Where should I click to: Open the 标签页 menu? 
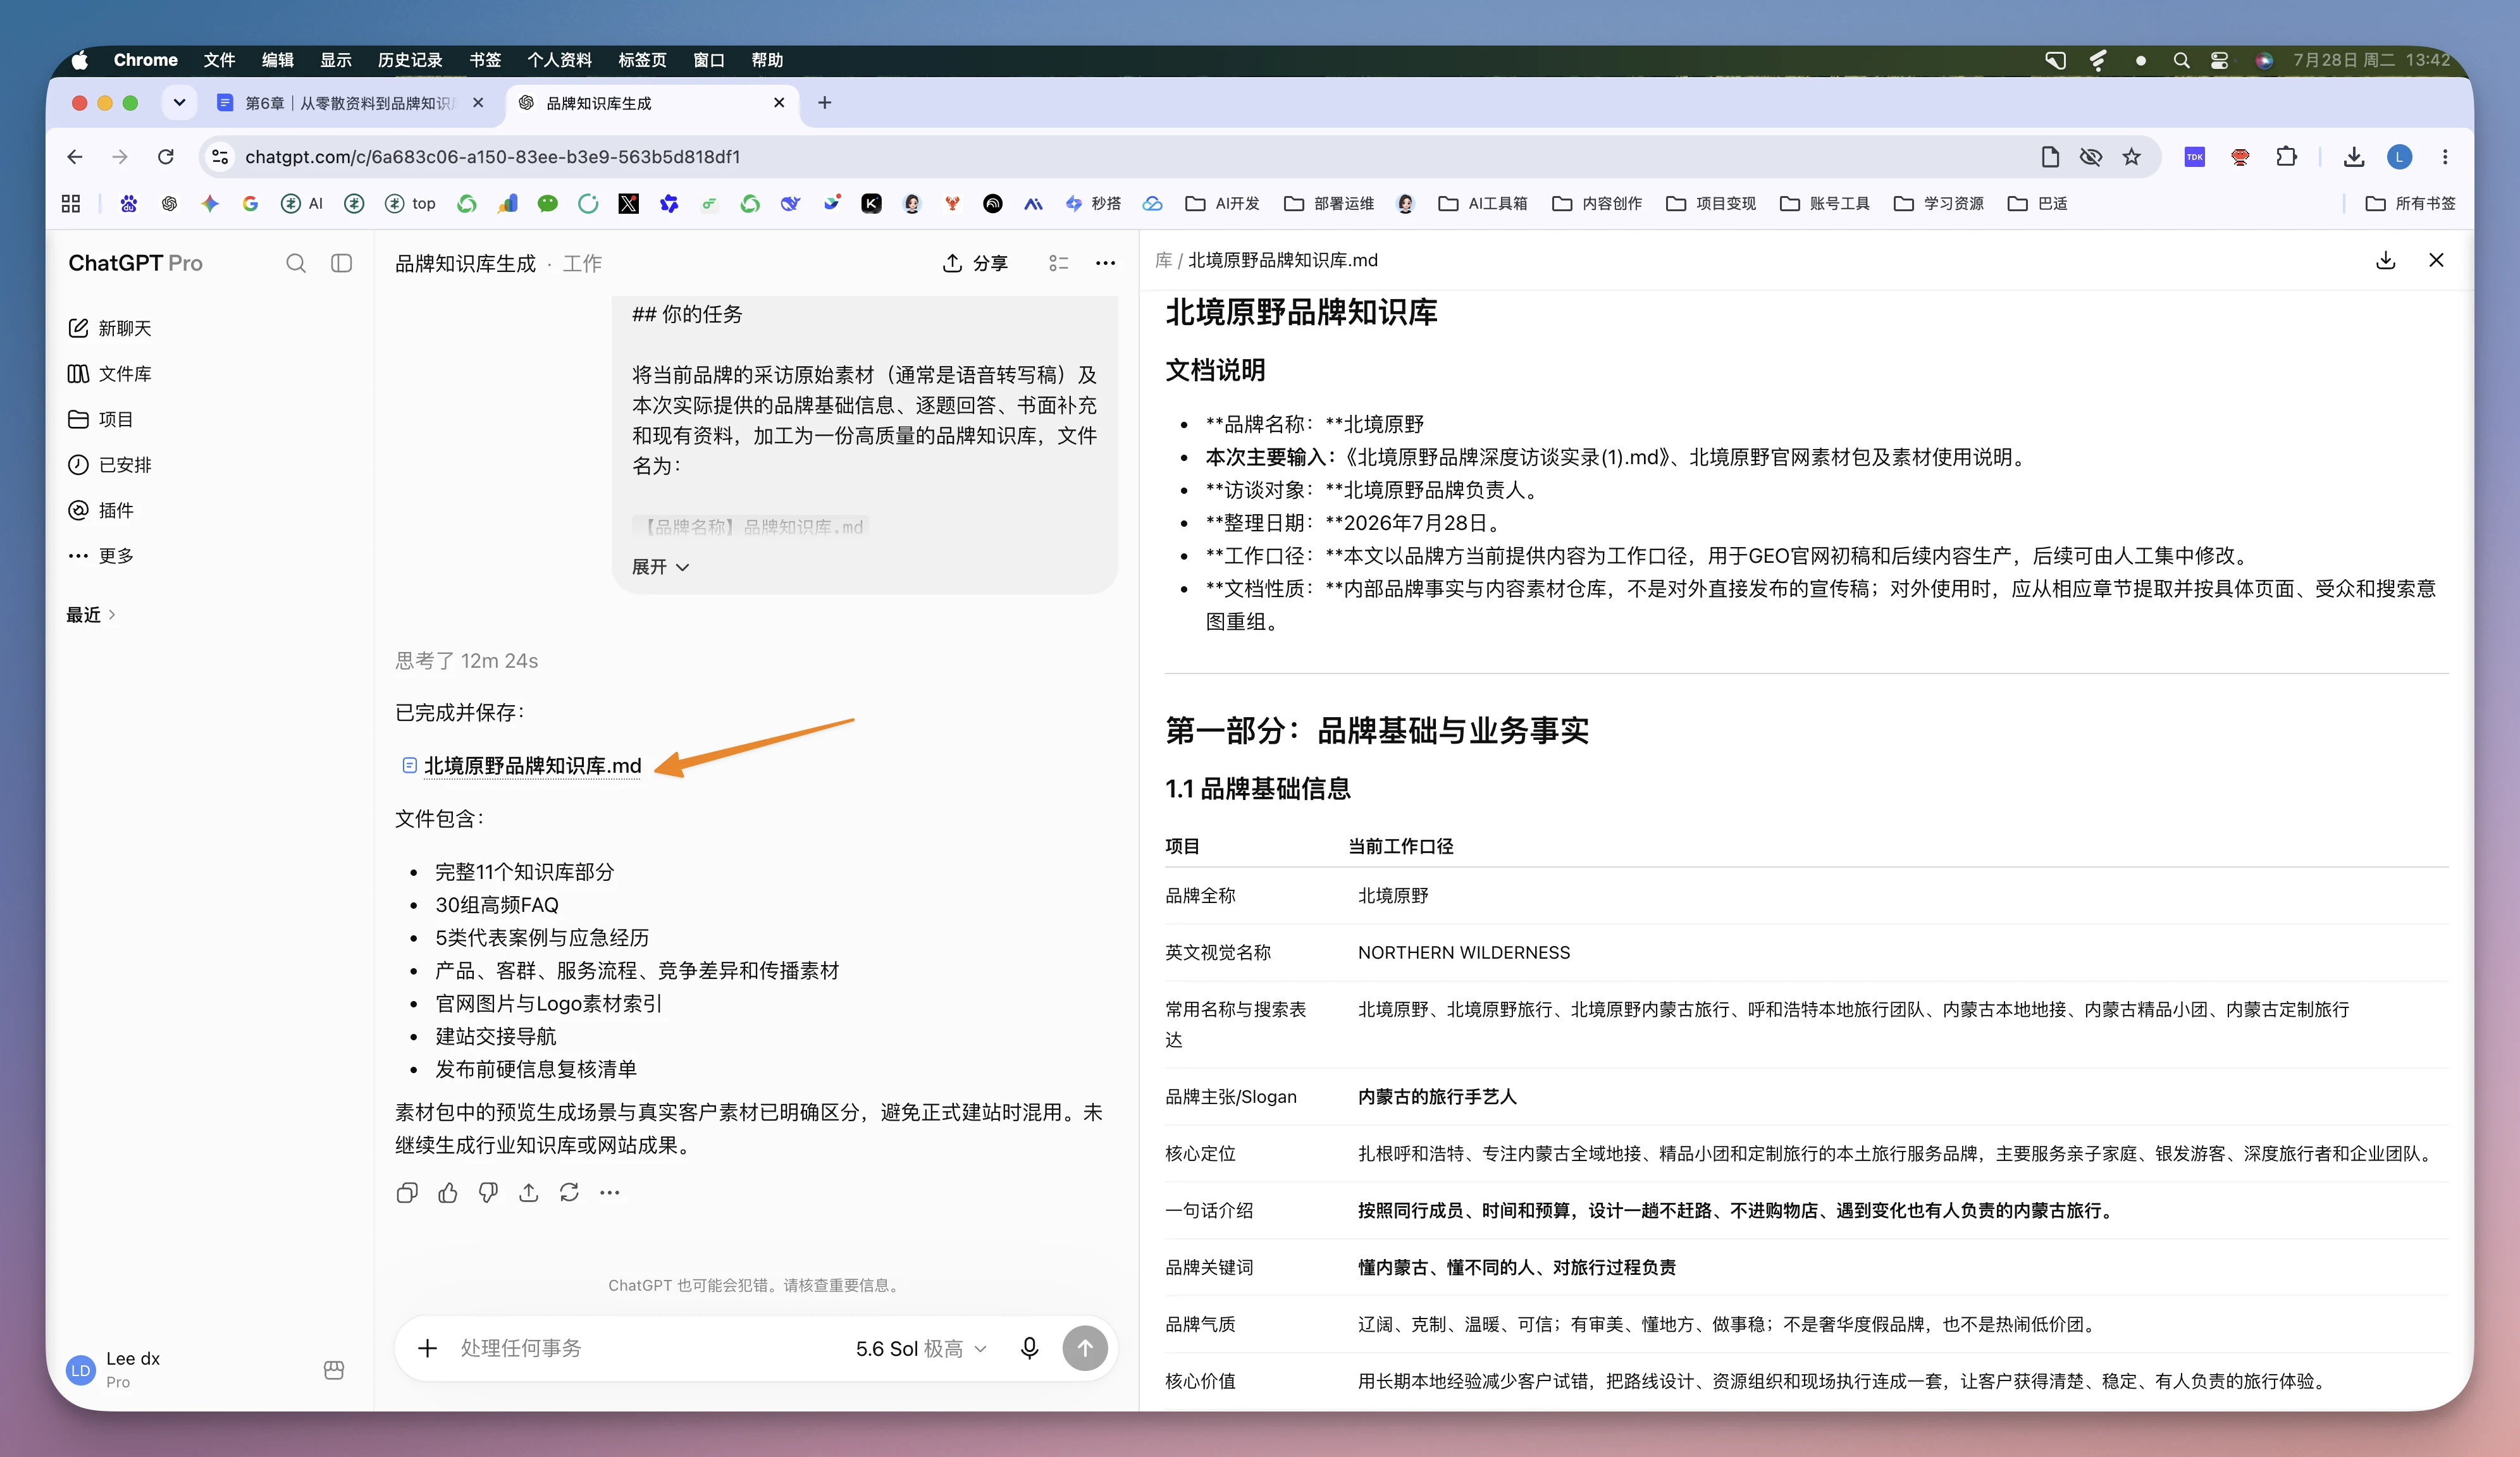pyautogui.click(x=642, y=60)
